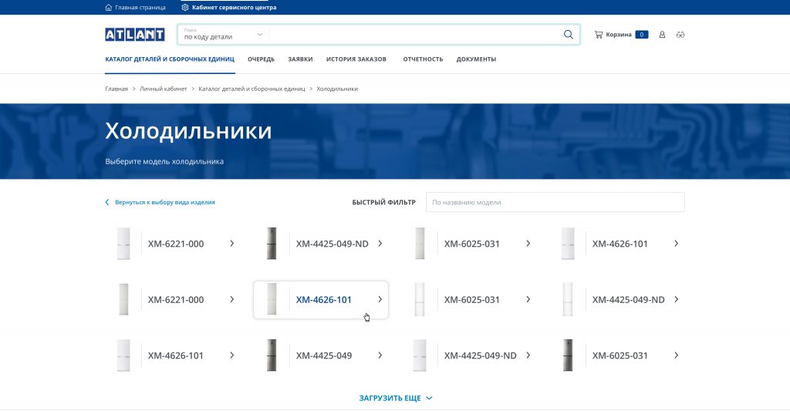This screenshot has height=411, width=790.
Task: Click the gear icon near Кабинет сервисного центра
Action: [x=185, y=8]
